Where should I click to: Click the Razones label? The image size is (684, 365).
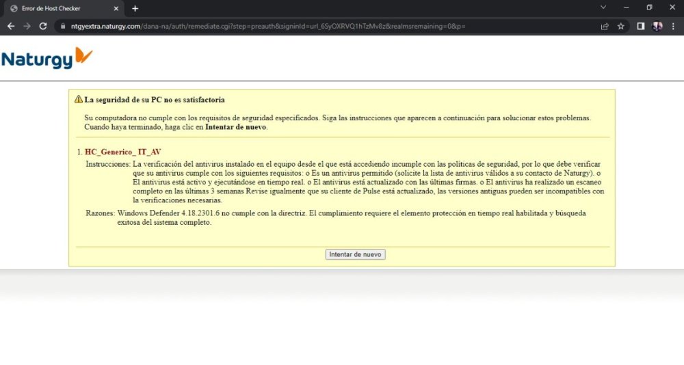tap(100, 213)
